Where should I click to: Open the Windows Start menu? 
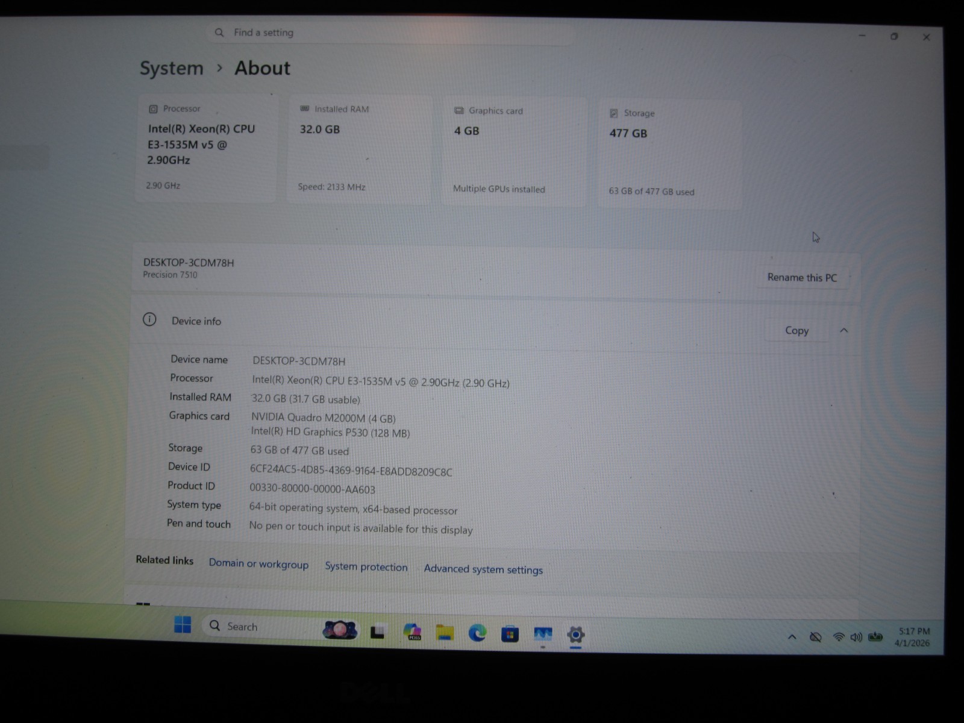[x=183, y=625]
